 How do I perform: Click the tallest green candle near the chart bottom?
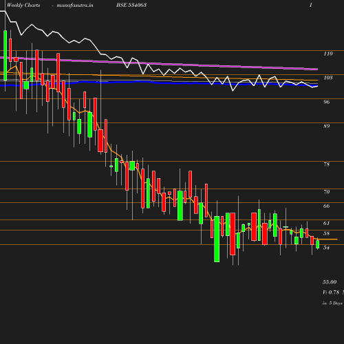tap(217, 239)
